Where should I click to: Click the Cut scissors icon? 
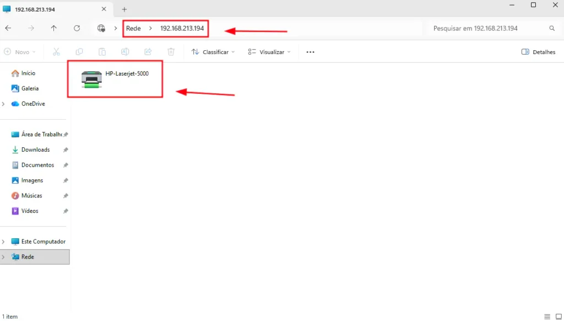56,52
